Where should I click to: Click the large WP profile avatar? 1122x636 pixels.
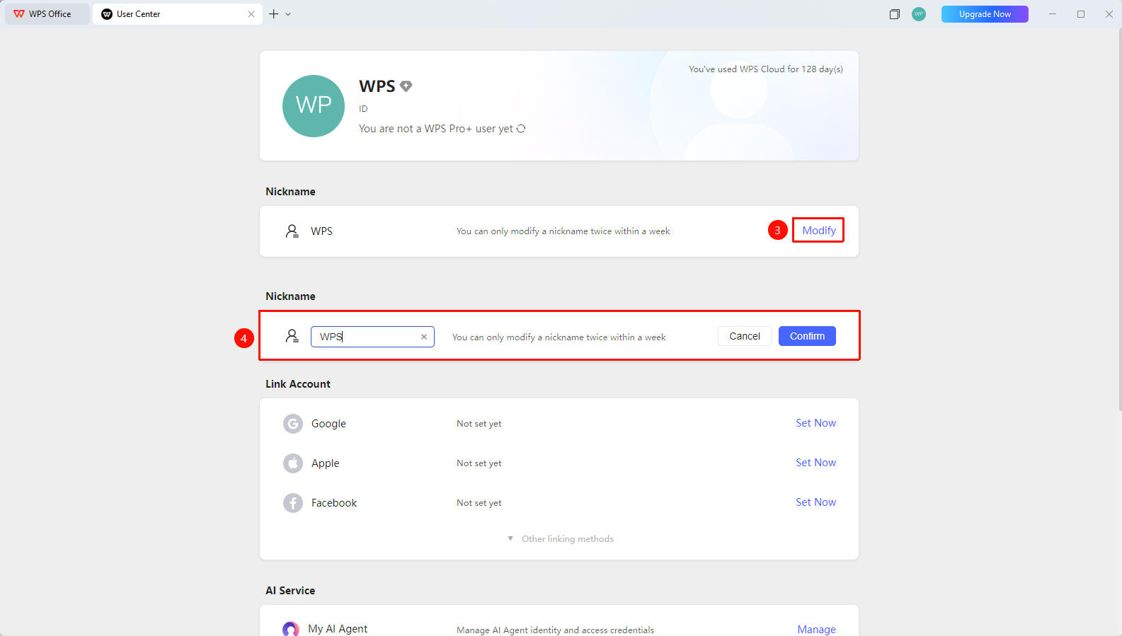[x=314, y=106]
